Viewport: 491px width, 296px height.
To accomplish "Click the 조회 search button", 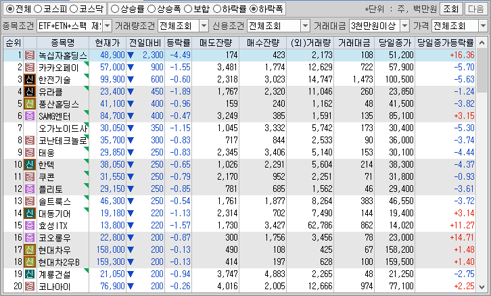I will click(450, 9).
